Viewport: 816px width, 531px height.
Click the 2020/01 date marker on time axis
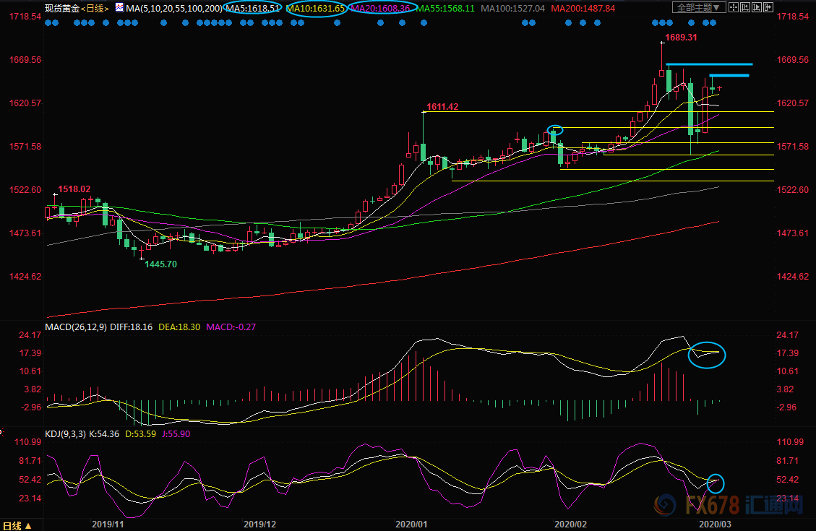click(x=411, y=524)
